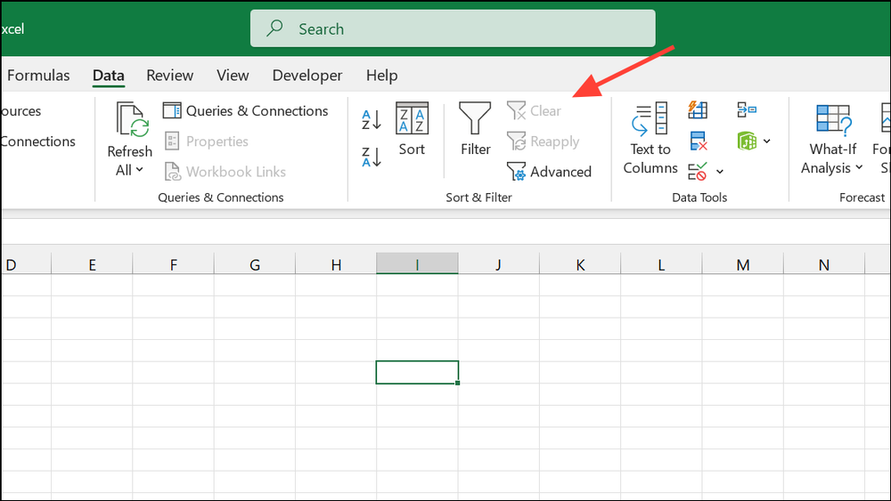Select column J header
The width and height of the screenshot is (891, 501).
click(x=498, y=264)
